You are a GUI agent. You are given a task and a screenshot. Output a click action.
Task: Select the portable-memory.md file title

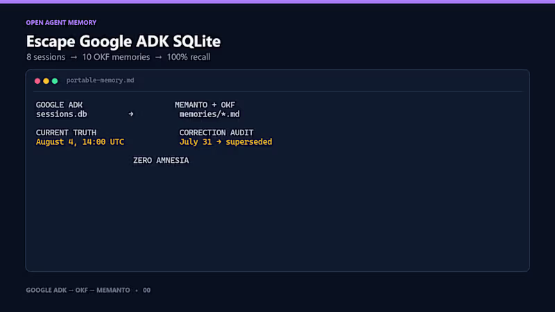100,80
